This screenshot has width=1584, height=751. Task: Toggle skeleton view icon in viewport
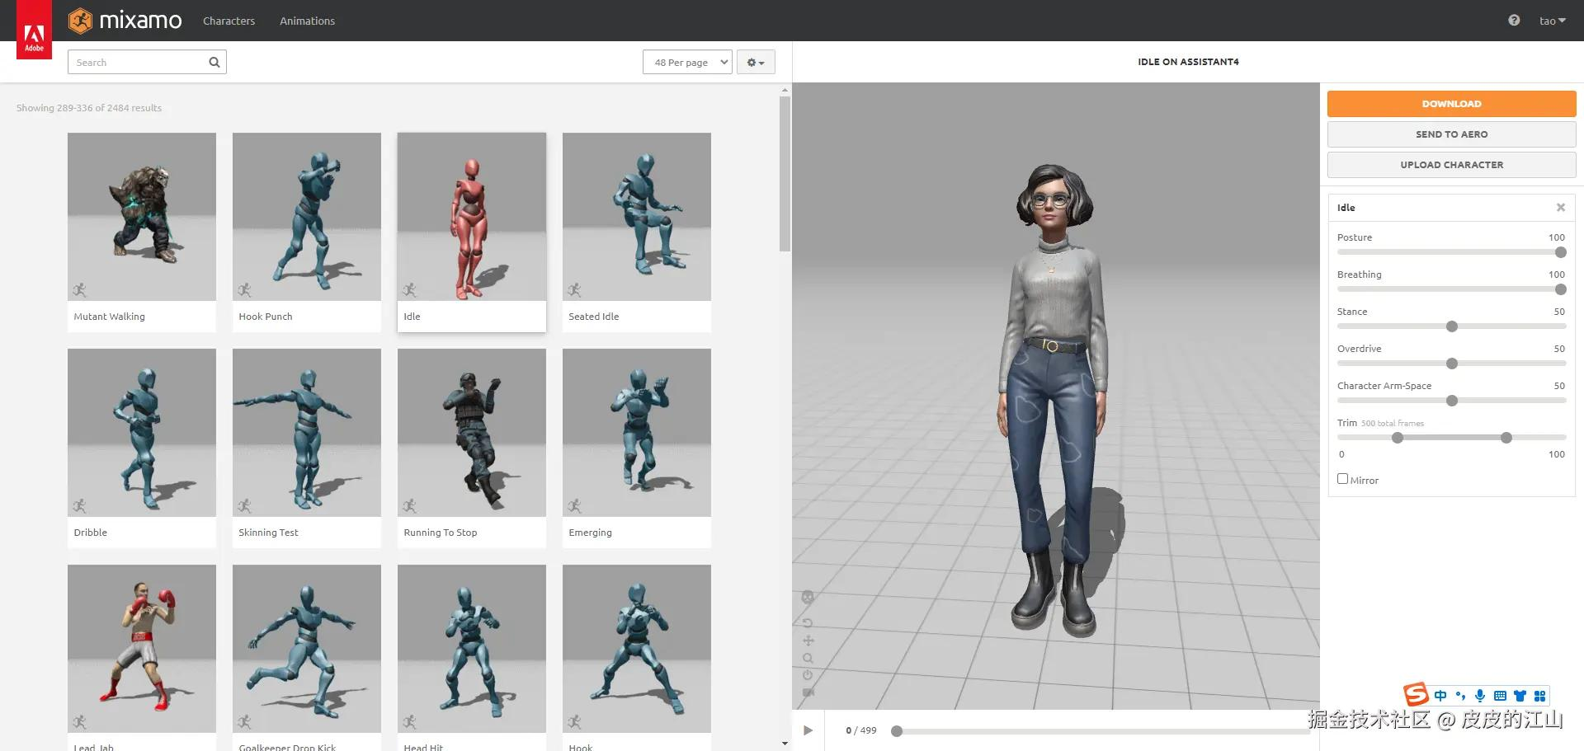point(808,597)
